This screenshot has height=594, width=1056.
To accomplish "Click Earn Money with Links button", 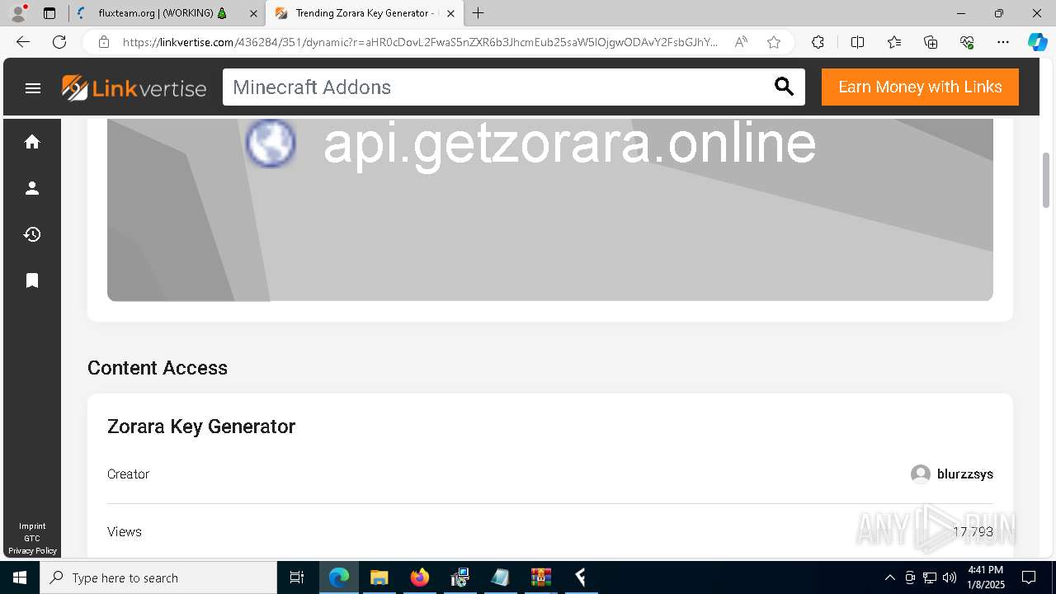I will (920, 87).
